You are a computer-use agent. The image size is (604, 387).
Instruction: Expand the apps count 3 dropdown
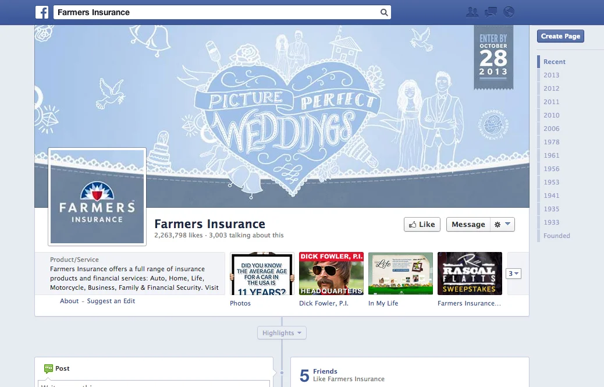click(x=513, y=274)
